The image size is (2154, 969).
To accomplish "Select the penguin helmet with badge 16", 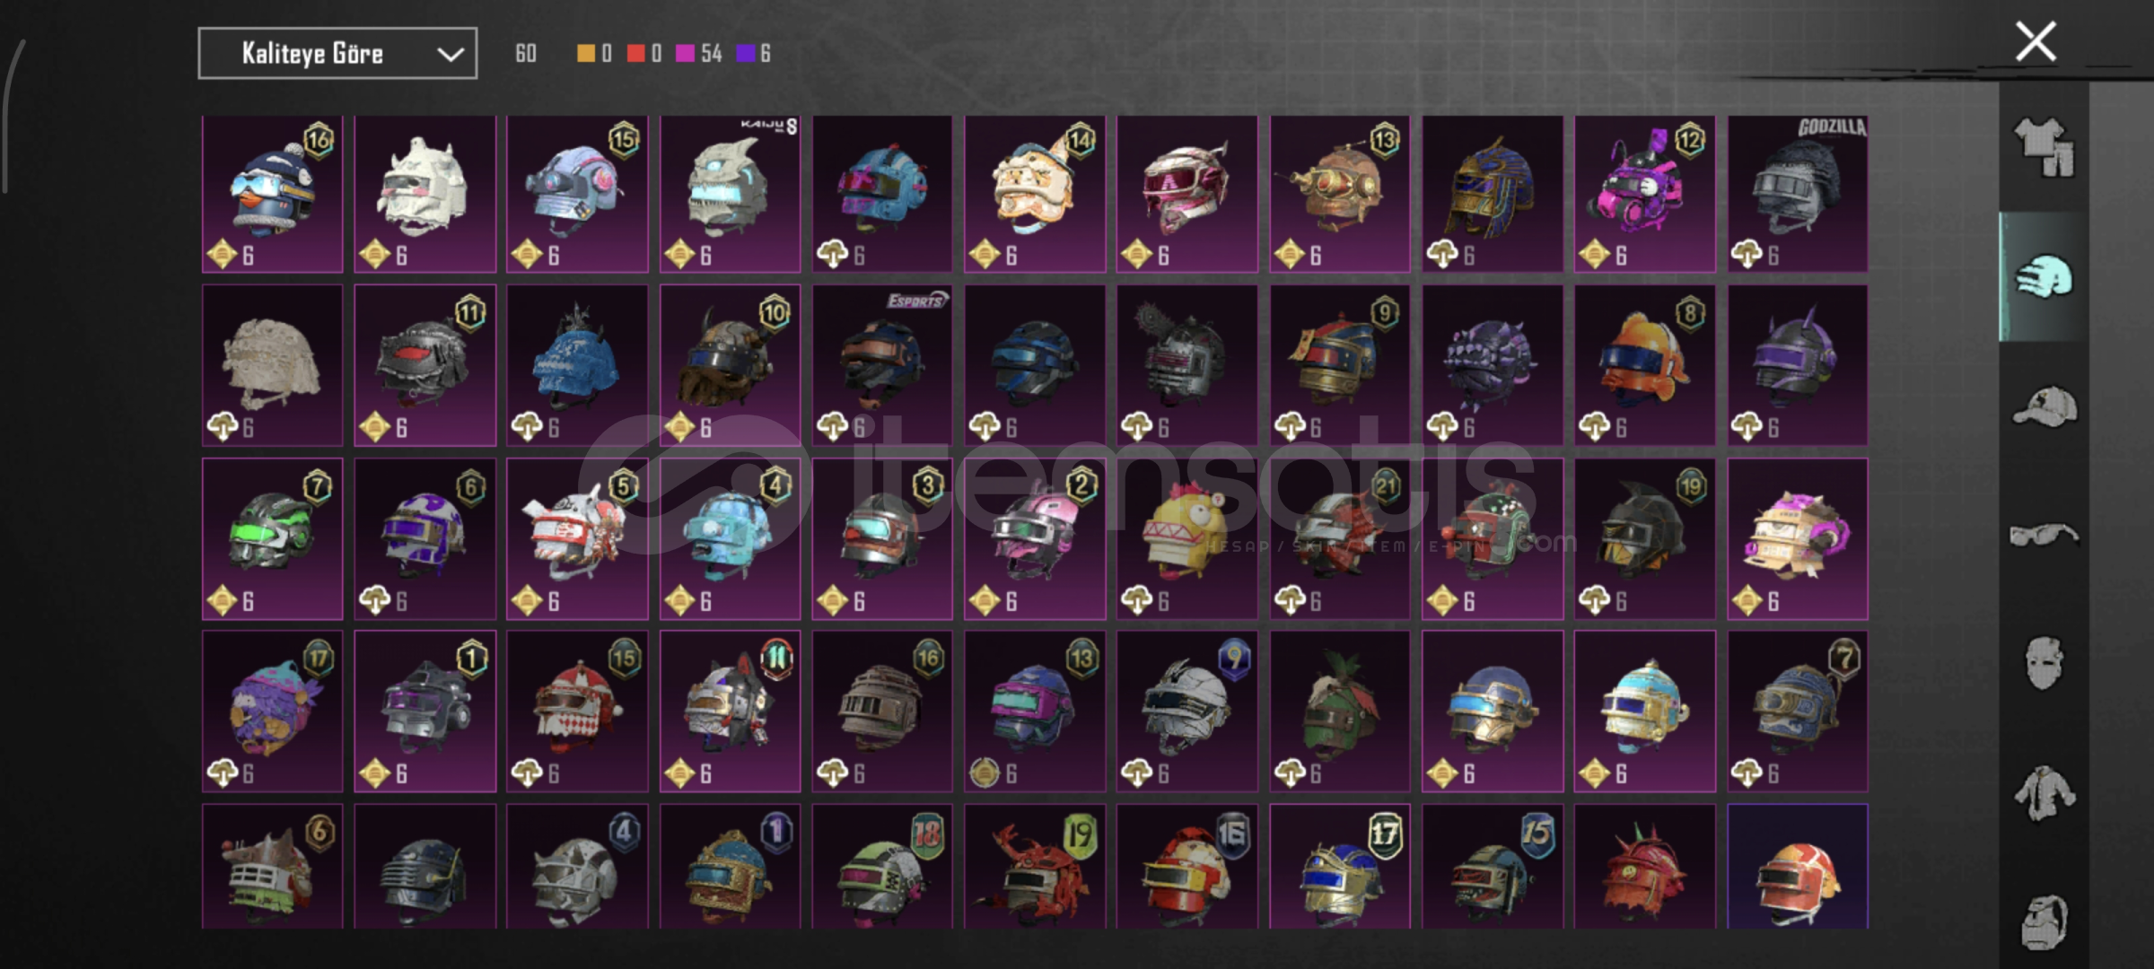I will point(273,194).
